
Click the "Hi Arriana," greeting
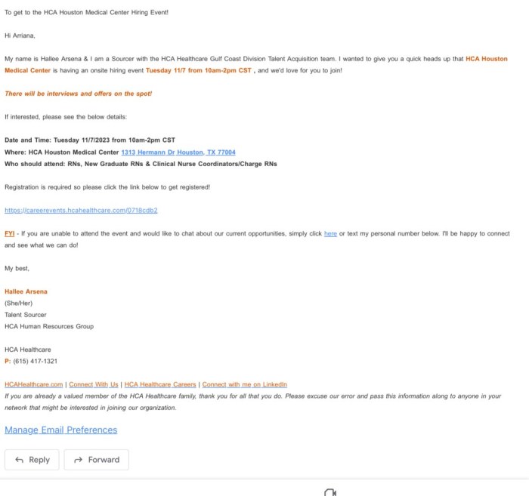click(x=20, y=35)
